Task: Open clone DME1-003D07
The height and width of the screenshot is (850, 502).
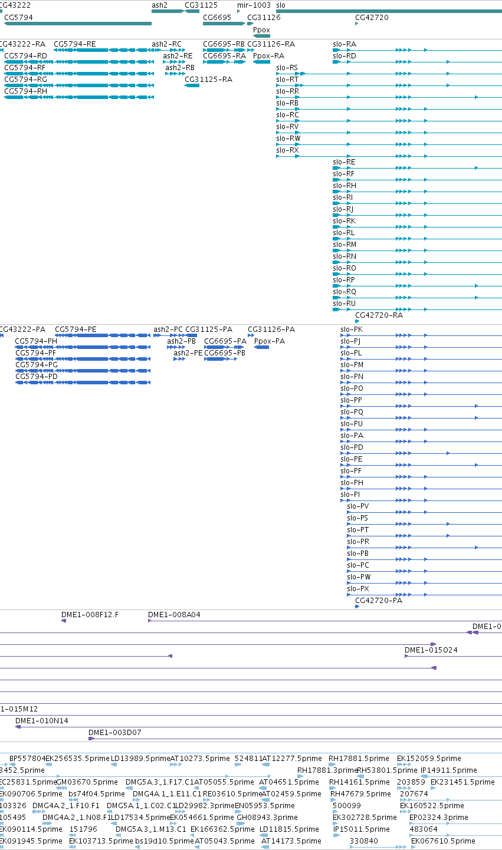Action: tap(115, 733)
